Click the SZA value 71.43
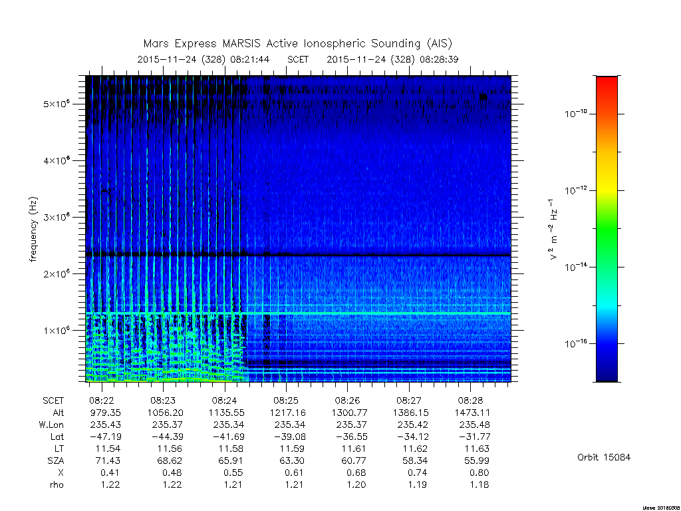 105,460
